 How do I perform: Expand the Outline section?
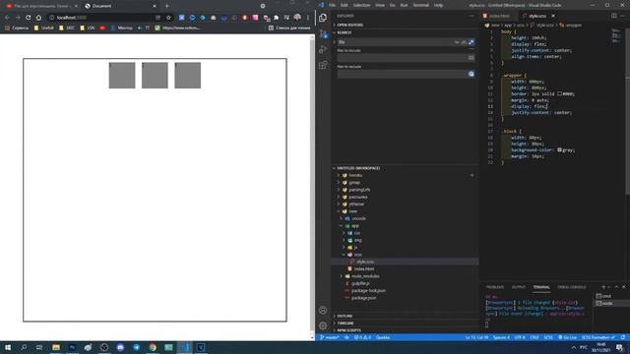tap(345, 316)
